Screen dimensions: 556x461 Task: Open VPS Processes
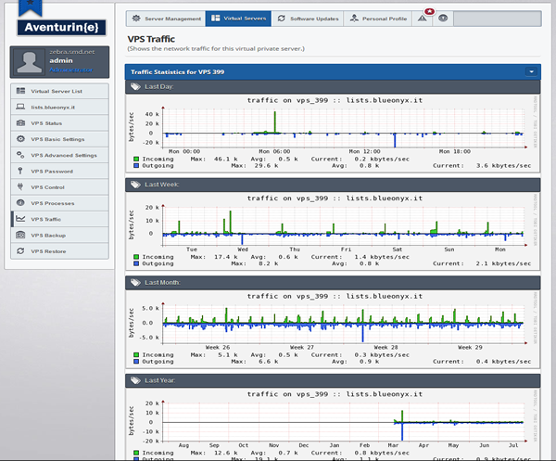pos(59,203)
